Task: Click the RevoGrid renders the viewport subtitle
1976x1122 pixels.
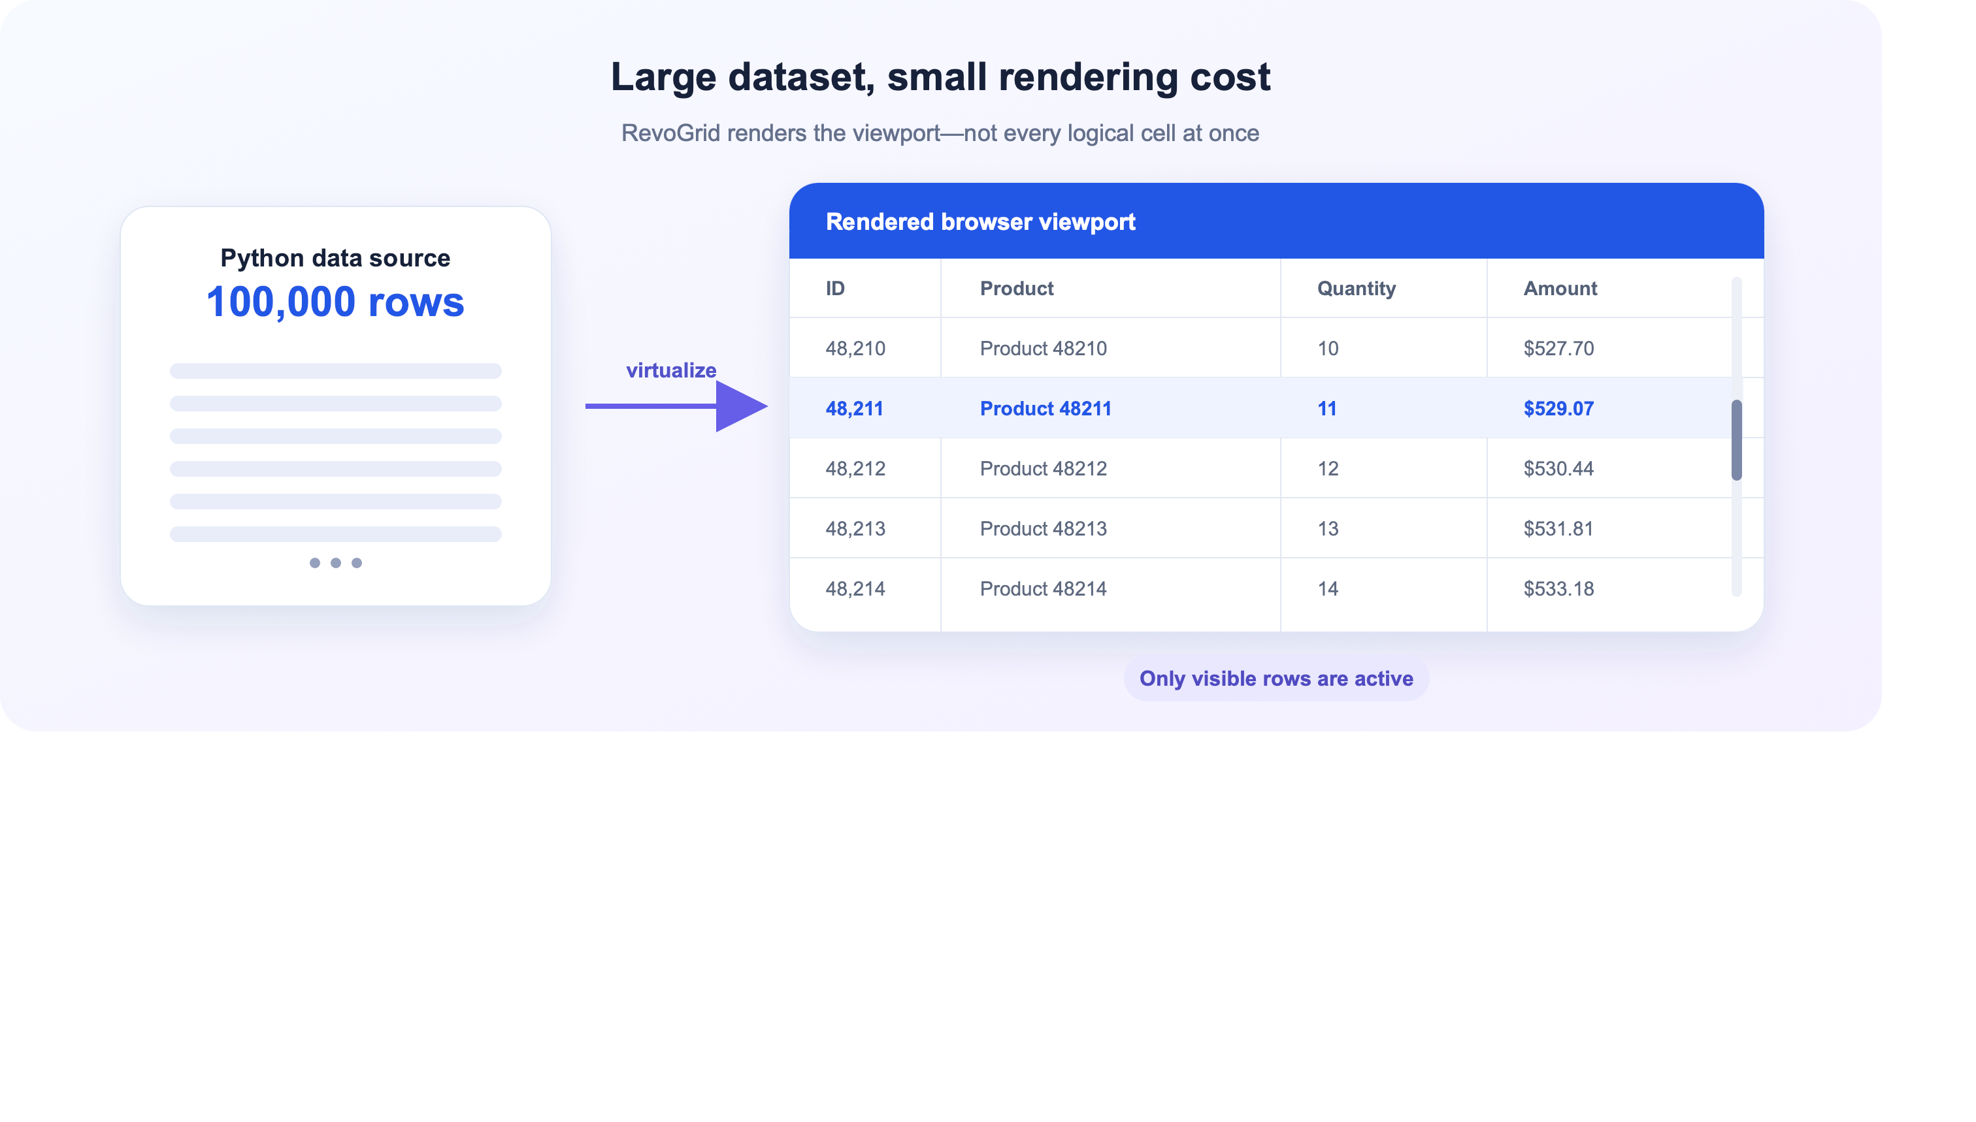Action: (x=940, y=133)
